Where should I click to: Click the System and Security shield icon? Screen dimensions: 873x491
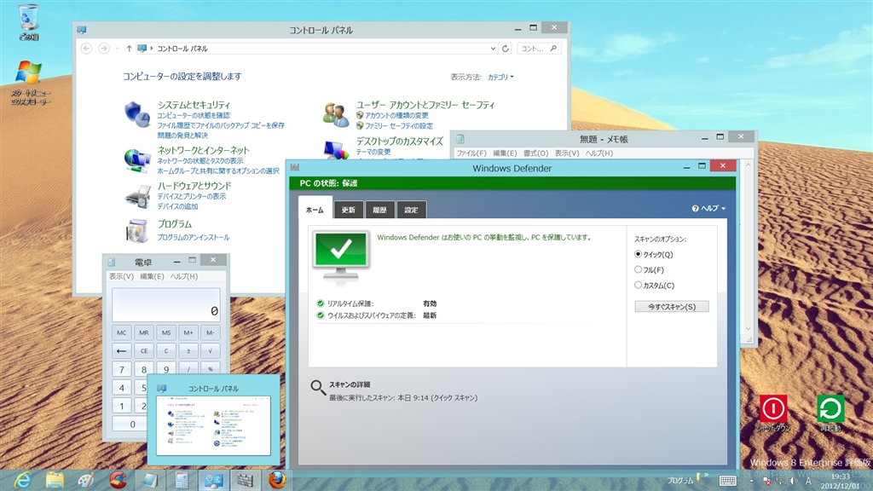click(x=137, y=114)
